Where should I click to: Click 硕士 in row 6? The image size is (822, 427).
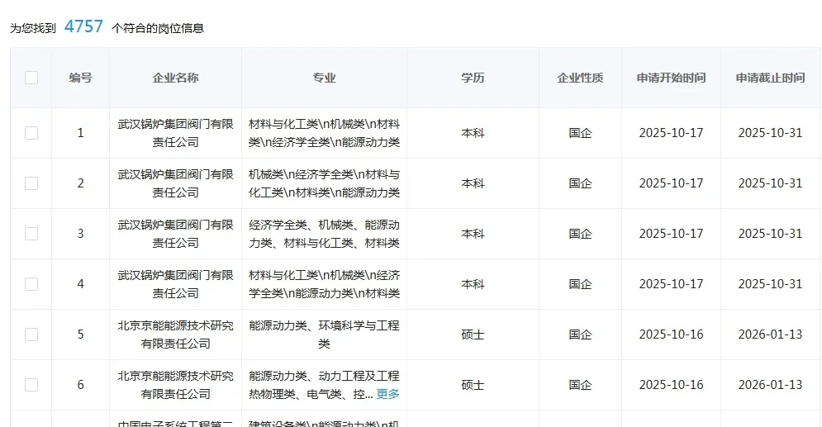[x=473, y=385]
